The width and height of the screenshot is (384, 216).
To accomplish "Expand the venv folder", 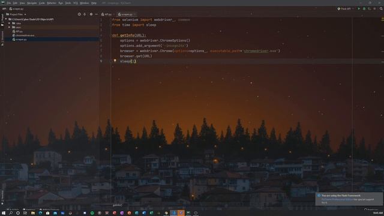I will (x=10, y=27).
